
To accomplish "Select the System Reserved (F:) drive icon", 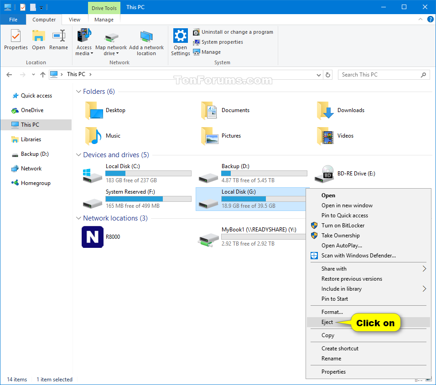I will (92, 203).
